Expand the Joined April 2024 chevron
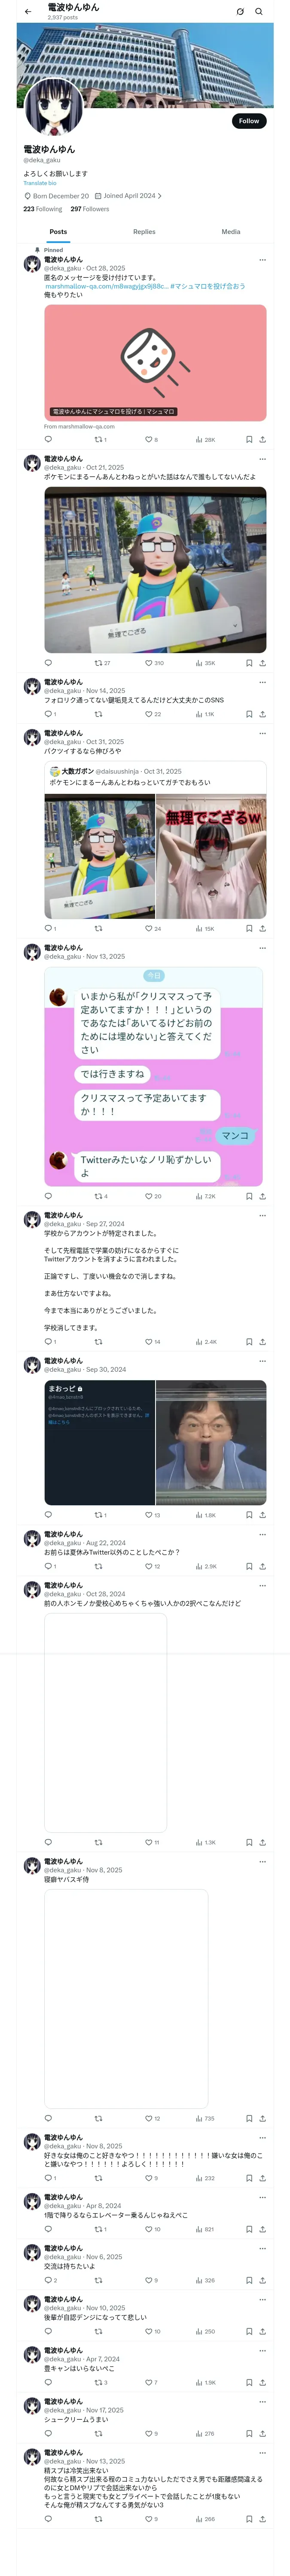 coord(159,196)
